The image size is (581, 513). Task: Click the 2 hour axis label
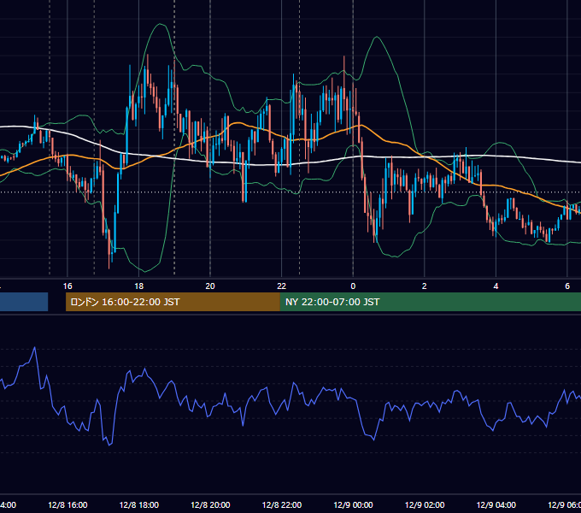425,286
